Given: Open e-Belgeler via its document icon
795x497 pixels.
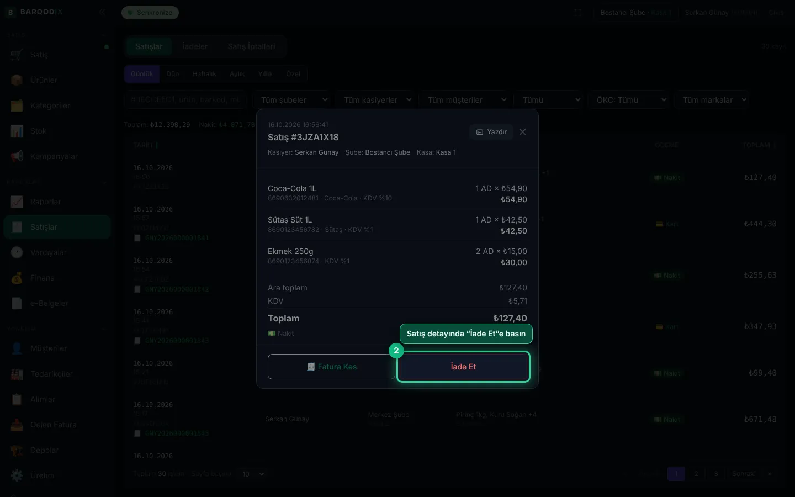Looking at the screenshot, I should click(17, 303).
